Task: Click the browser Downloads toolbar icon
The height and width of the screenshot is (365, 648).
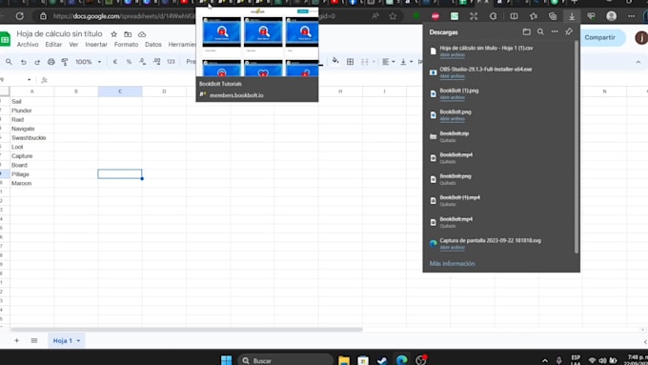Action: pyautogui.click(x=572, y=16)
